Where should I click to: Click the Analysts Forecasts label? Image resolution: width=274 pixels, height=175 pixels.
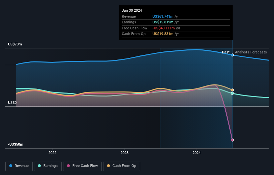coord(251,52)
